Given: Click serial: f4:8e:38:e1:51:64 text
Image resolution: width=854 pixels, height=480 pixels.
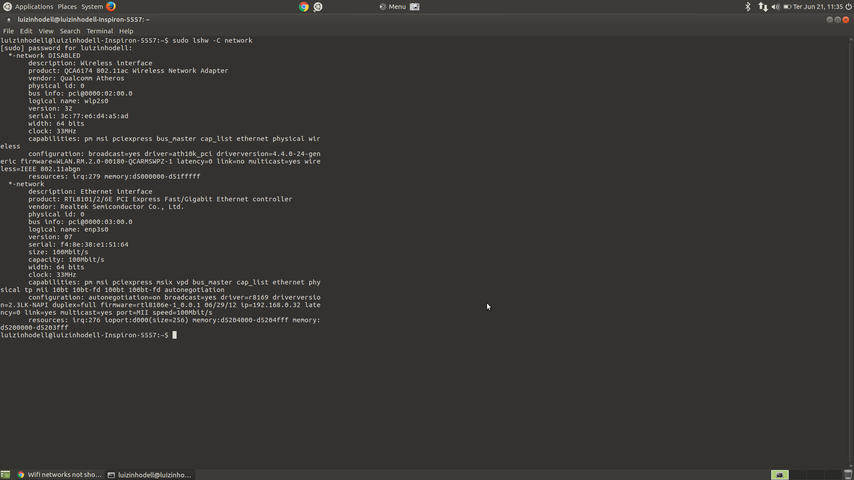Looking at the screenshot, I should (78, 244).
